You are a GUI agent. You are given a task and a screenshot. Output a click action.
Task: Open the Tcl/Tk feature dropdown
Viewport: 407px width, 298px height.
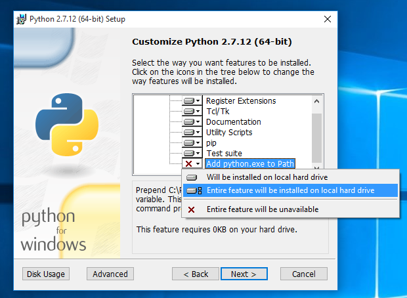192,111
